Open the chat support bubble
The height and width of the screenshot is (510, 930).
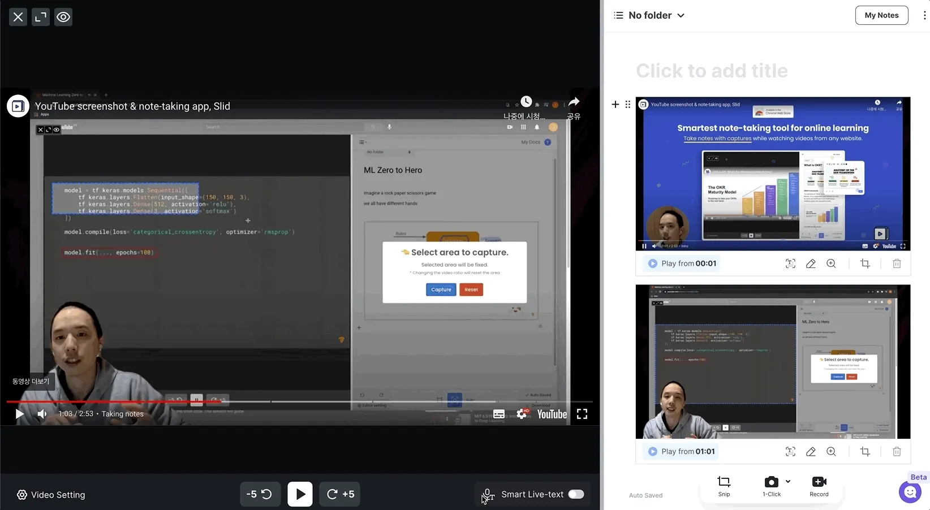tap(910, 492)
